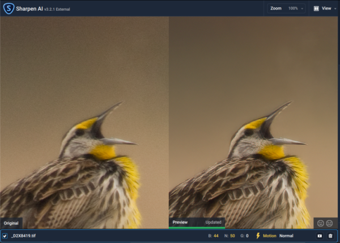Click the mask icon in file row
The image size is (340, 243).
coord(320,236)
